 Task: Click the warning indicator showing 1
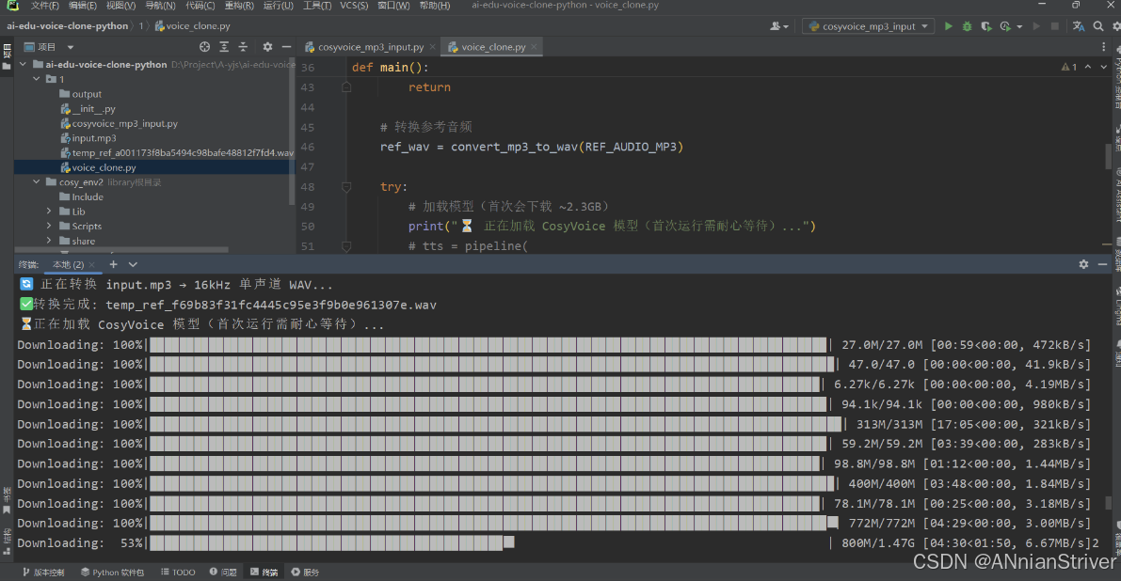(1069, 67)
